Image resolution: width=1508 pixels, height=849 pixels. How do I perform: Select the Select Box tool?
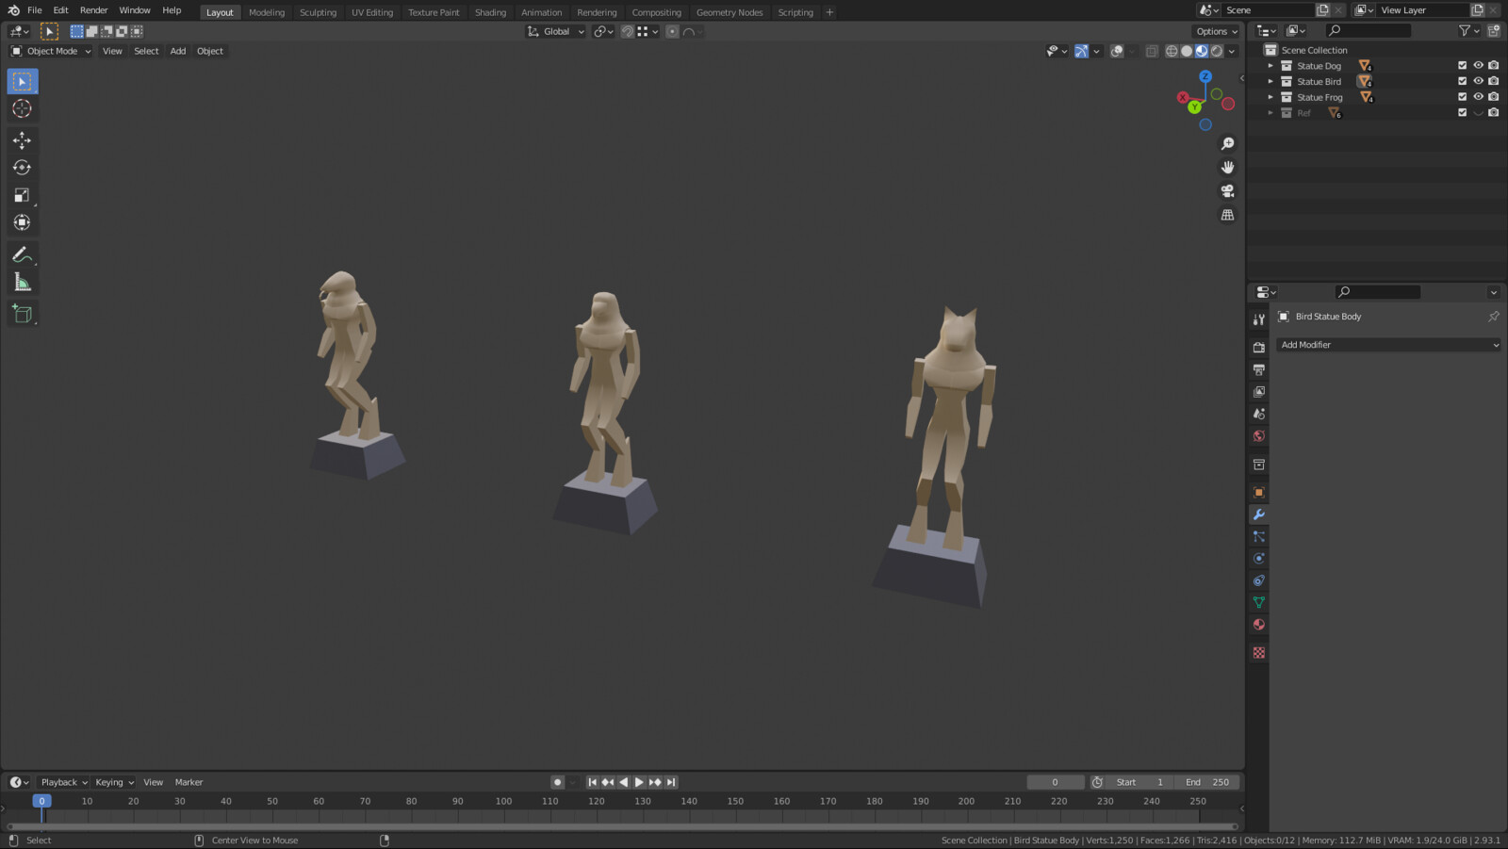(x=23, y=82)
